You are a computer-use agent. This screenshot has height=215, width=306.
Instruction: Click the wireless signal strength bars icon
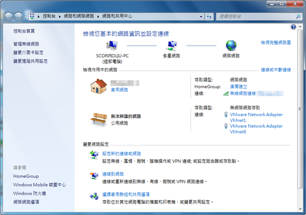pyautogui.click(x=226, y=94)
